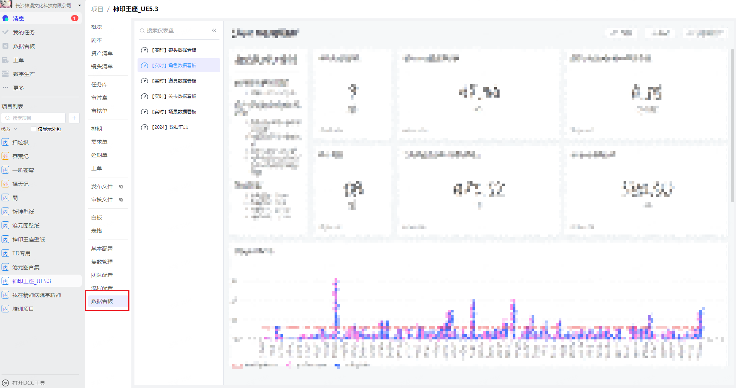
Task: Open the 需求单 page
Action: 99,142
